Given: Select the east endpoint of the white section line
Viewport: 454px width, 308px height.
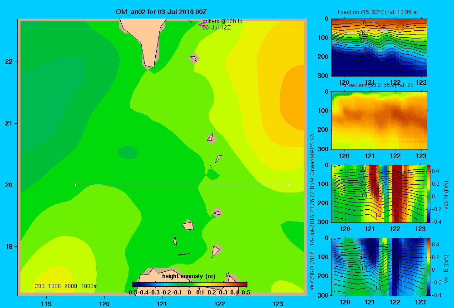Looking at the screenshot, I should pos(290,185).
